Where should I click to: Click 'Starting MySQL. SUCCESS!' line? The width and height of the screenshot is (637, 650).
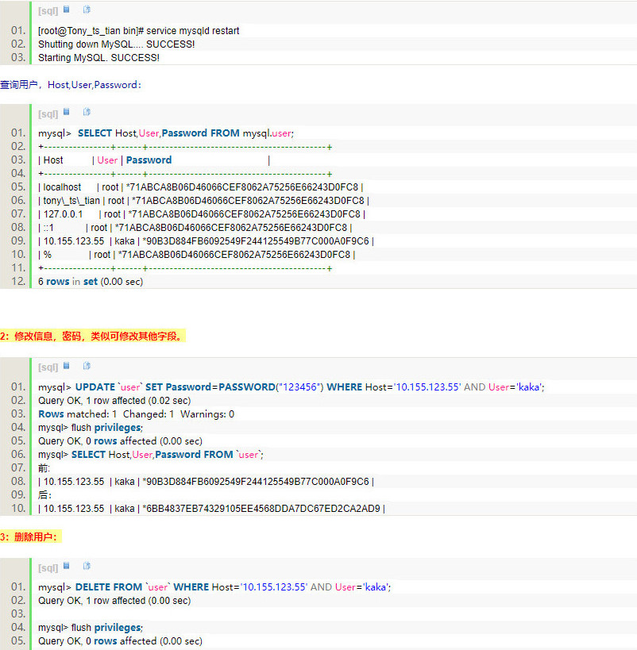pos(98,58)
